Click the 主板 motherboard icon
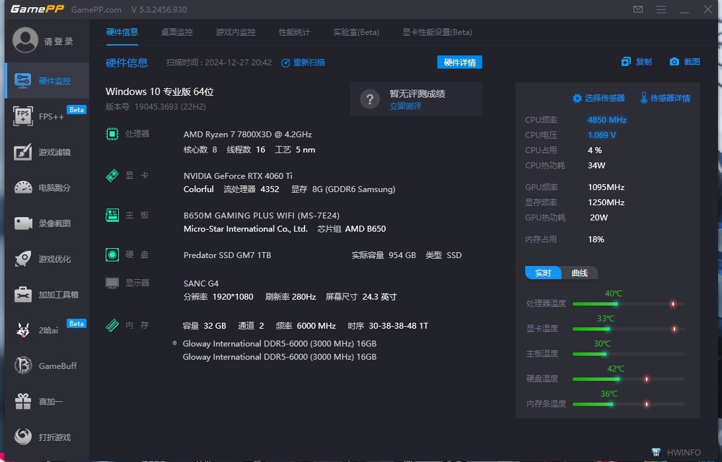This screenshot has height=462, width=722. pyautogui.click(x=112, y=215)
